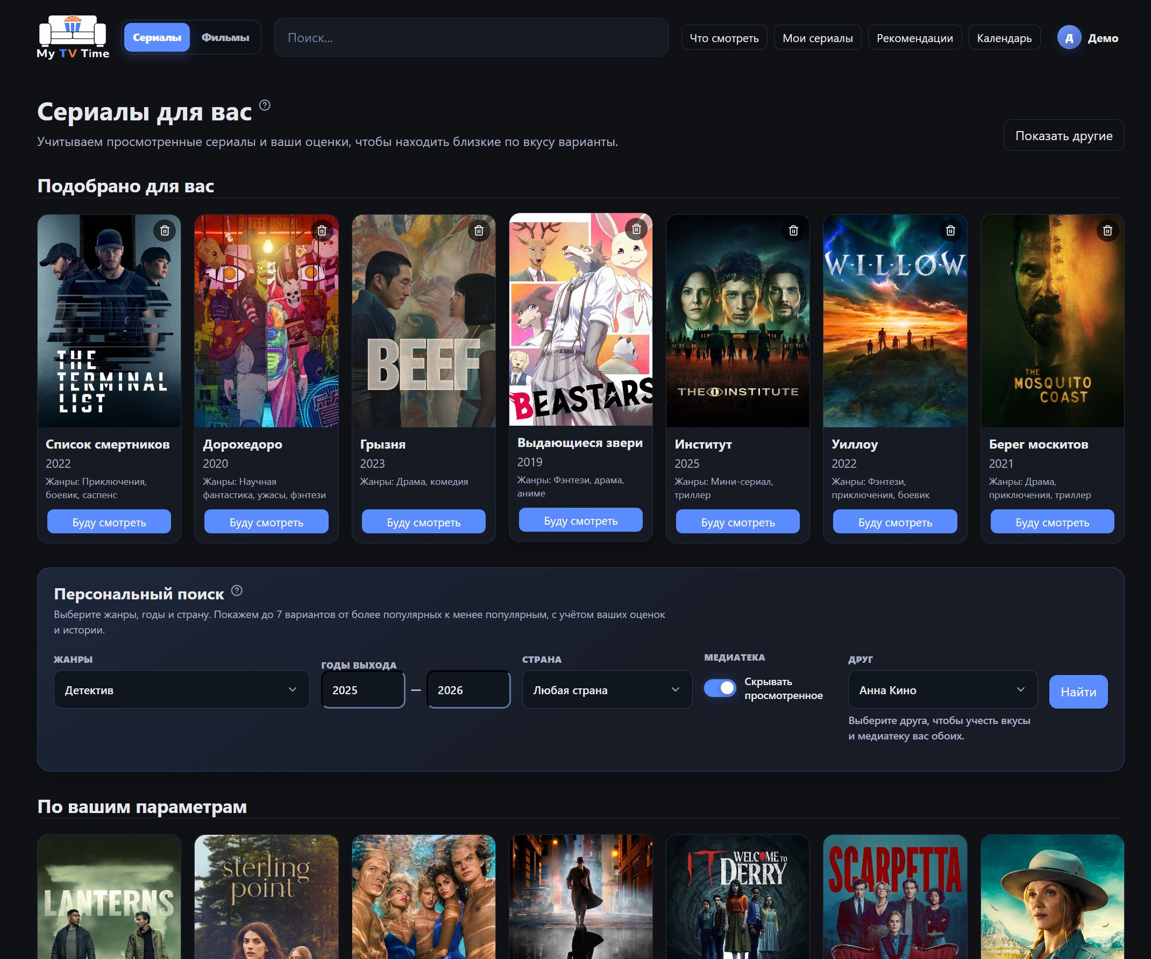
Task: Click Буду смотреть for Выдающиеся звери
Action: click(x=580, y=521)
